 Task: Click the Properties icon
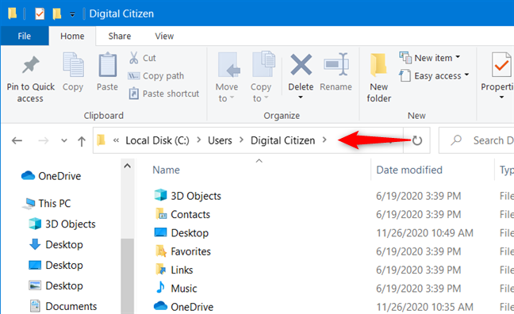501,64
